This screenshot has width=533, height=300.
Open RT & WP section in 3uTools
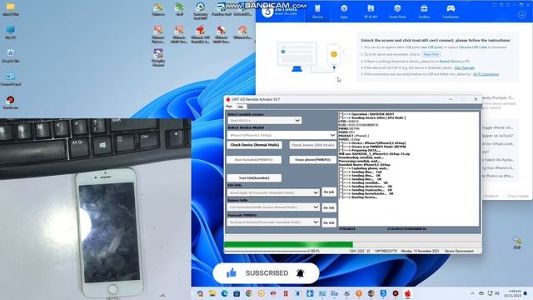point(371,11)
